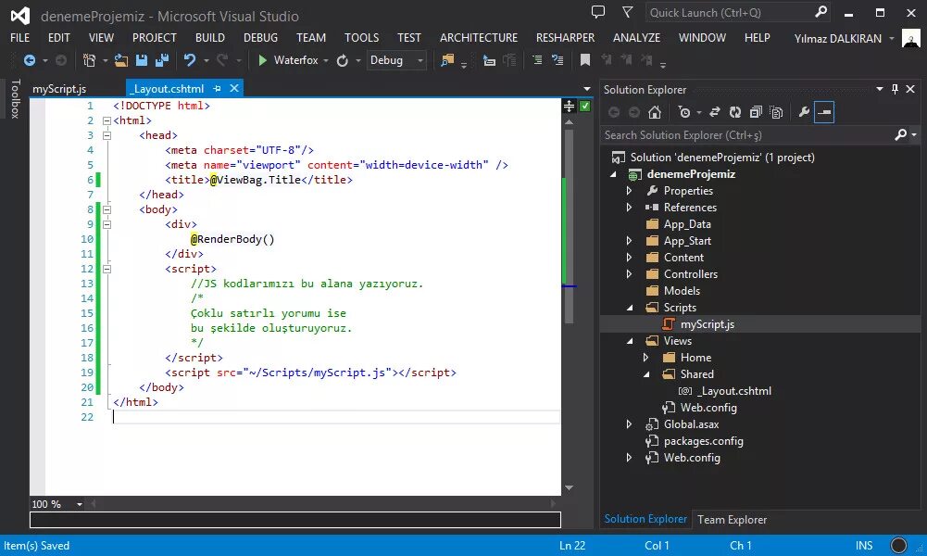The height and width of the screenshot is (556, 927).
Task: Select the packages.config file
Action: (704, 441)
